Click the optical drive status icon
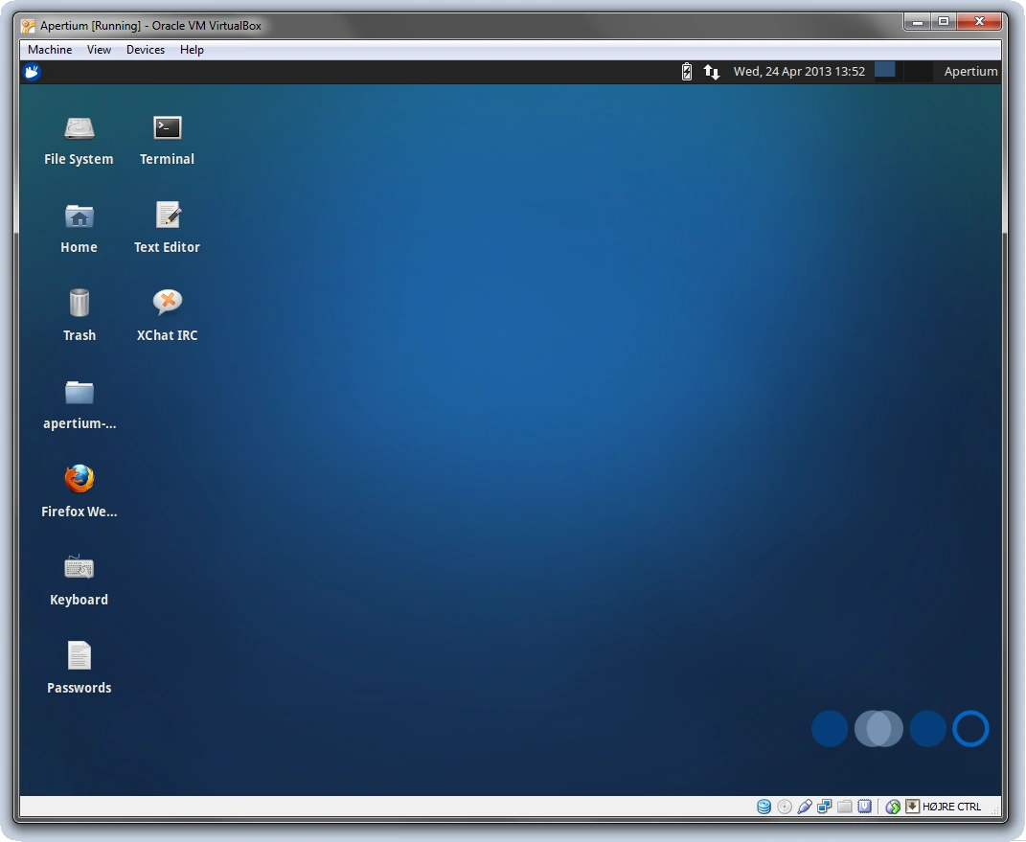 [784, 807]
